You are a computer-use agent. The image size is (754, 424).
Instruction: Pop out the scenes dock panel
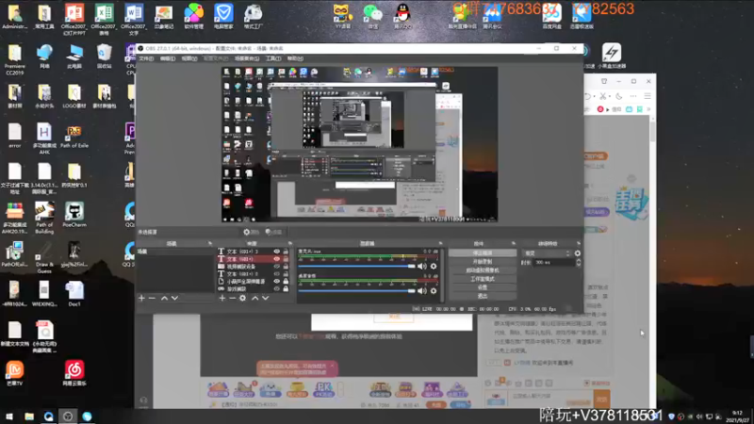click(x=209, y=244)
